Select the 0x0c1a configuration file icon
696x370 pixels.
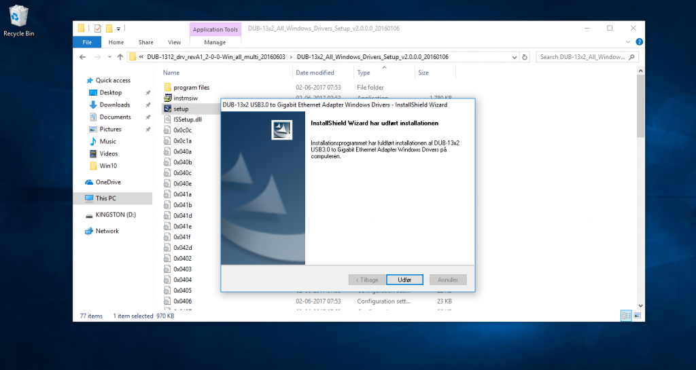tap(168, 141)
